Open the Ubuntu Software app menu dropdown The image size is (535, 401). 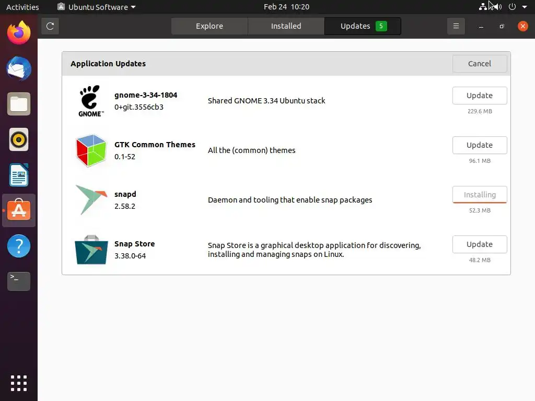point(97,7)
